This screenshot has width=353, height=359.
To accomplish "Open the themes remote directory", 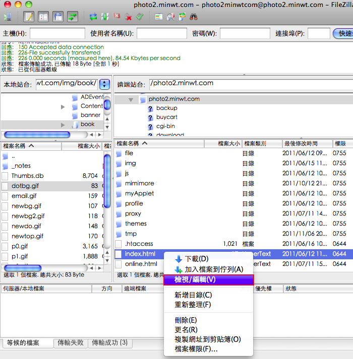I will click(x=136, y=224).
